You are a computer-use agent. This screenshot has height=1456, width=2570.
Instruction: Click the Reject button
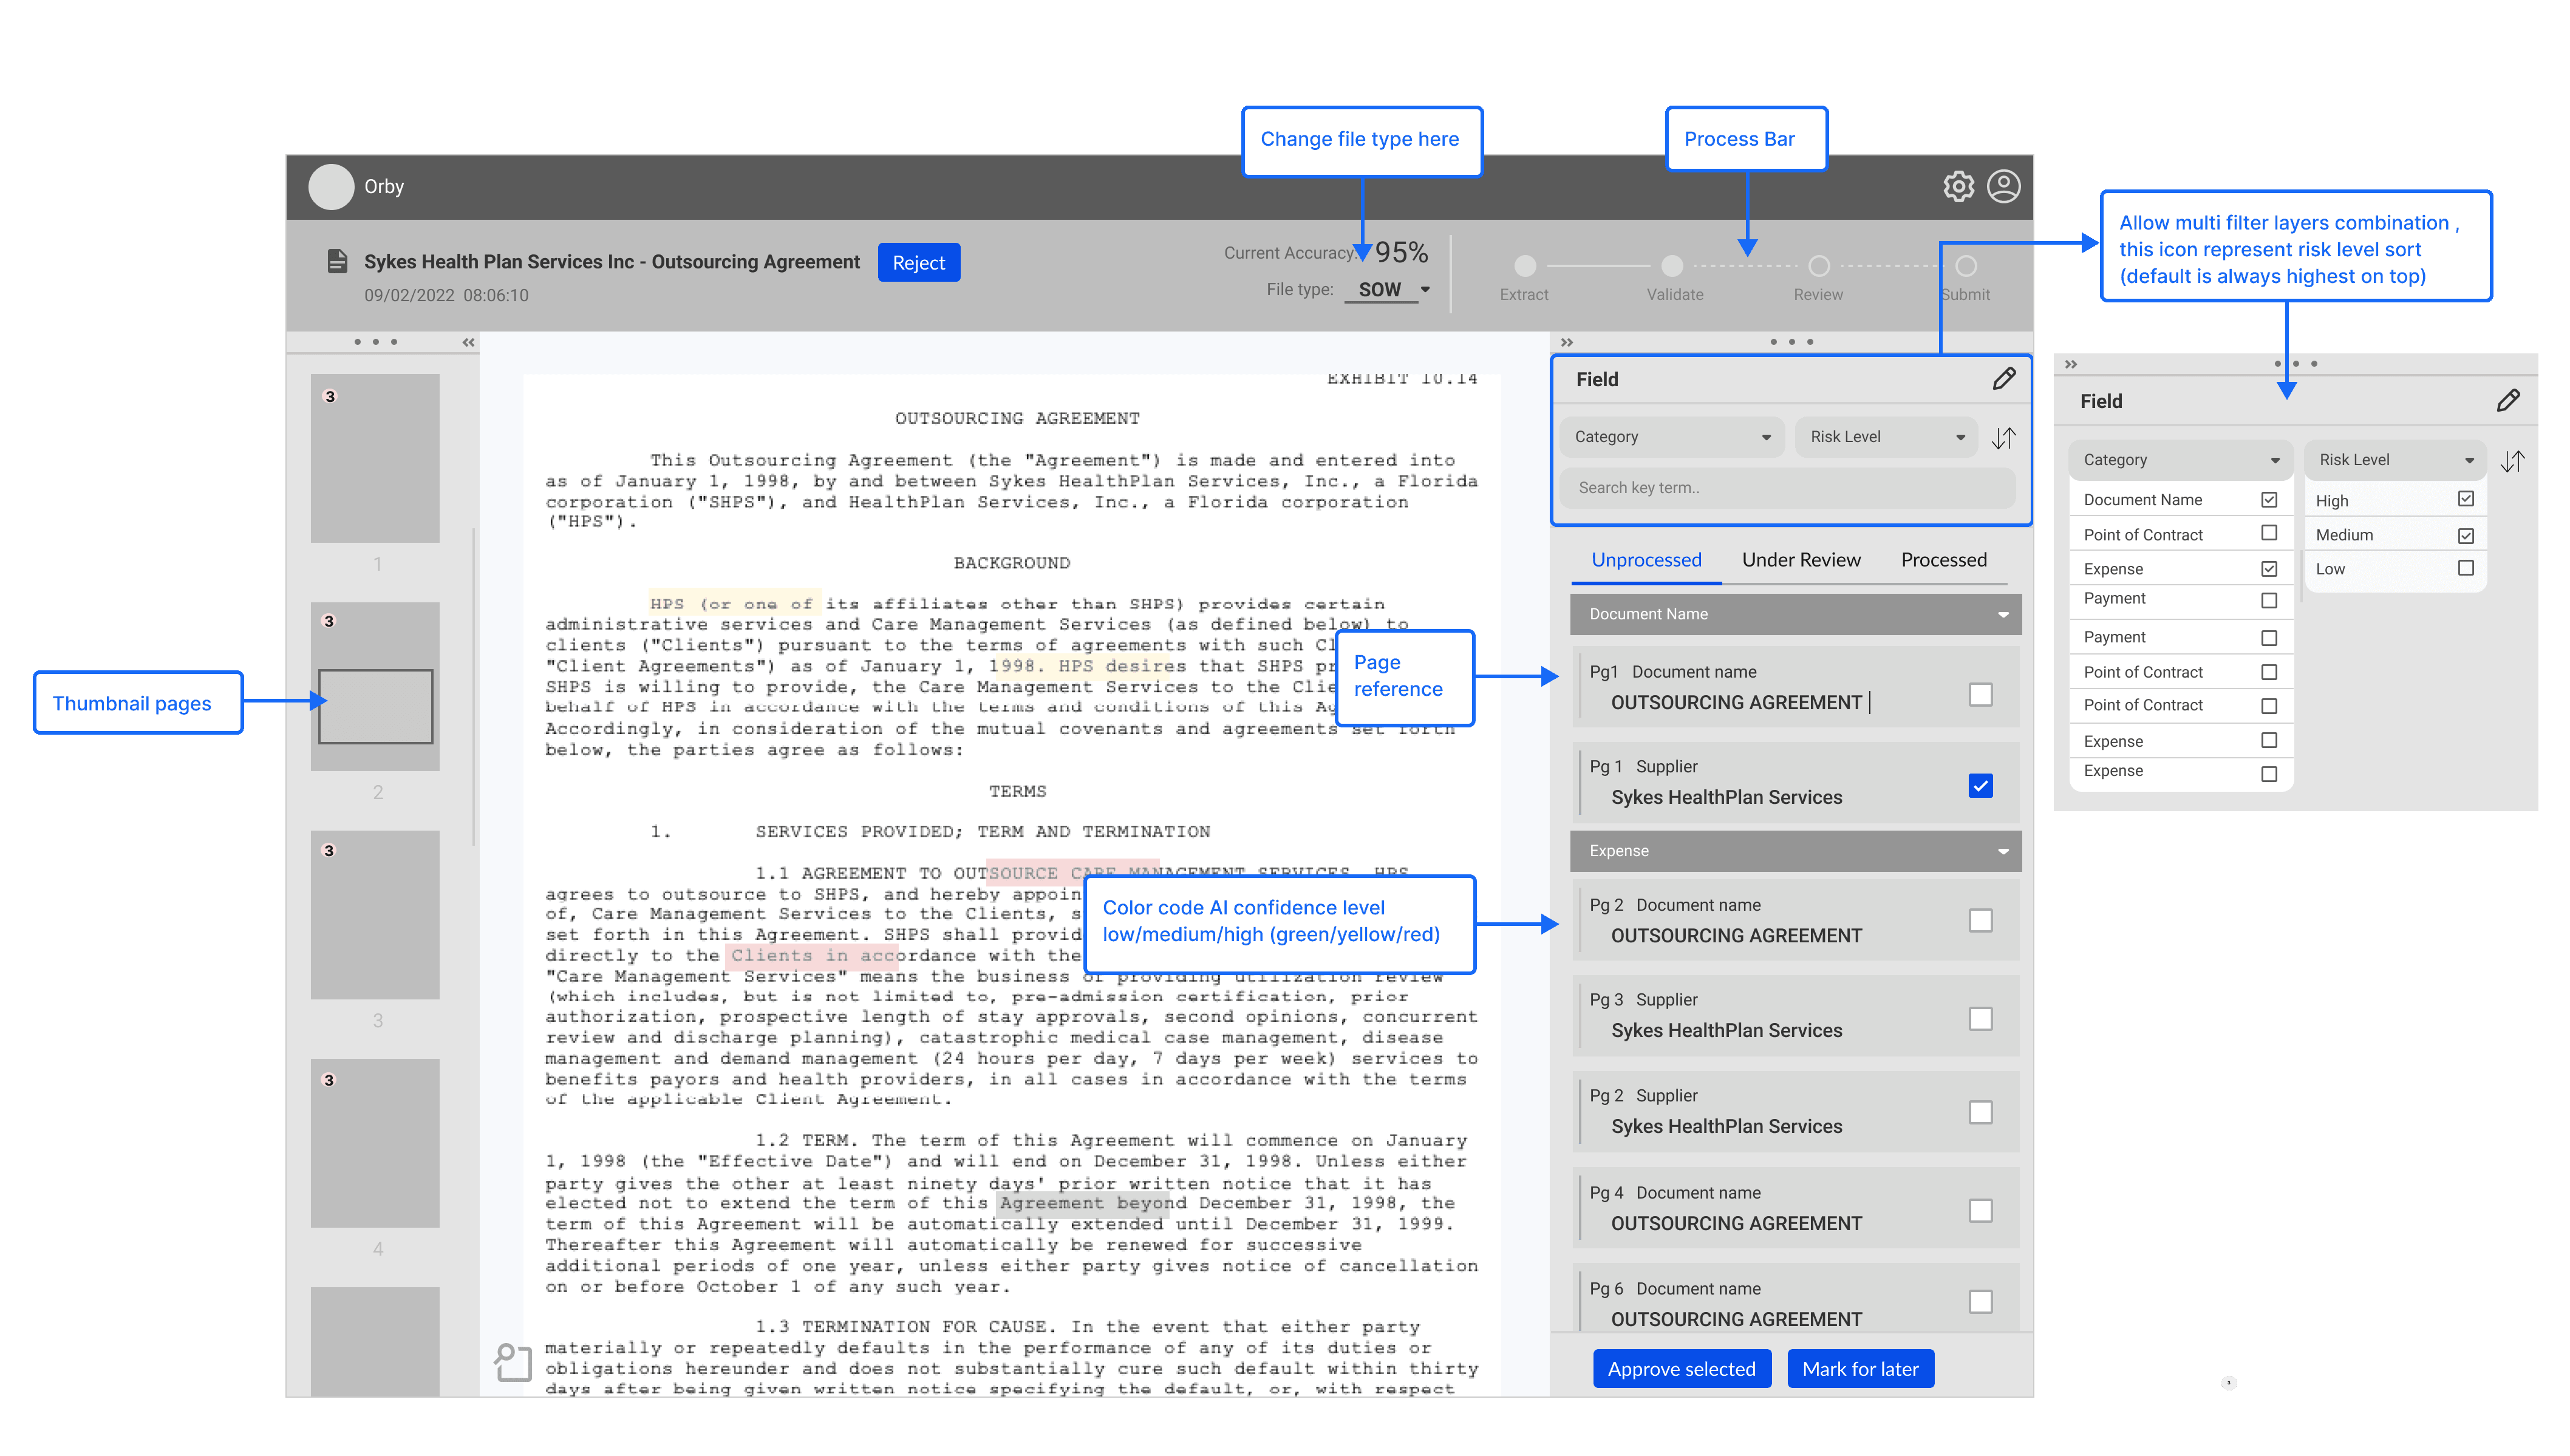click(918, 263)
